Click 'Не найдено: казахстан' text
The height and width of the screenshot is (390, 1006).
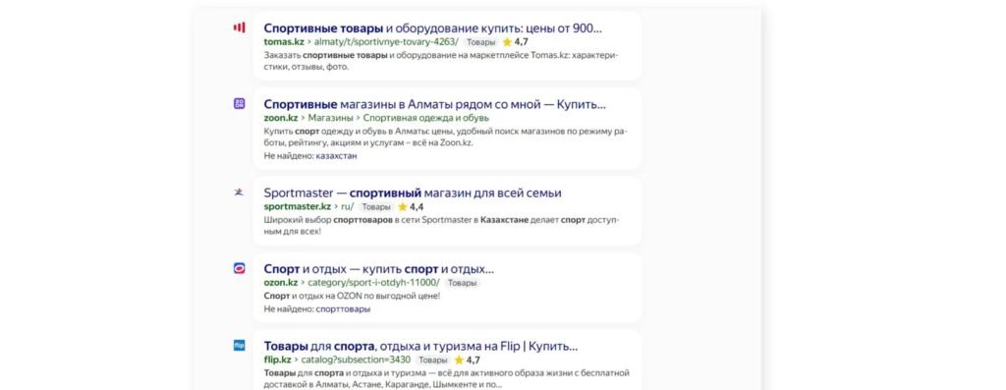coord(310,156)
